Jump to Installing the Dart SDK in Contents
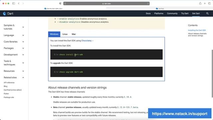213x120 pixels. [197, 30]
